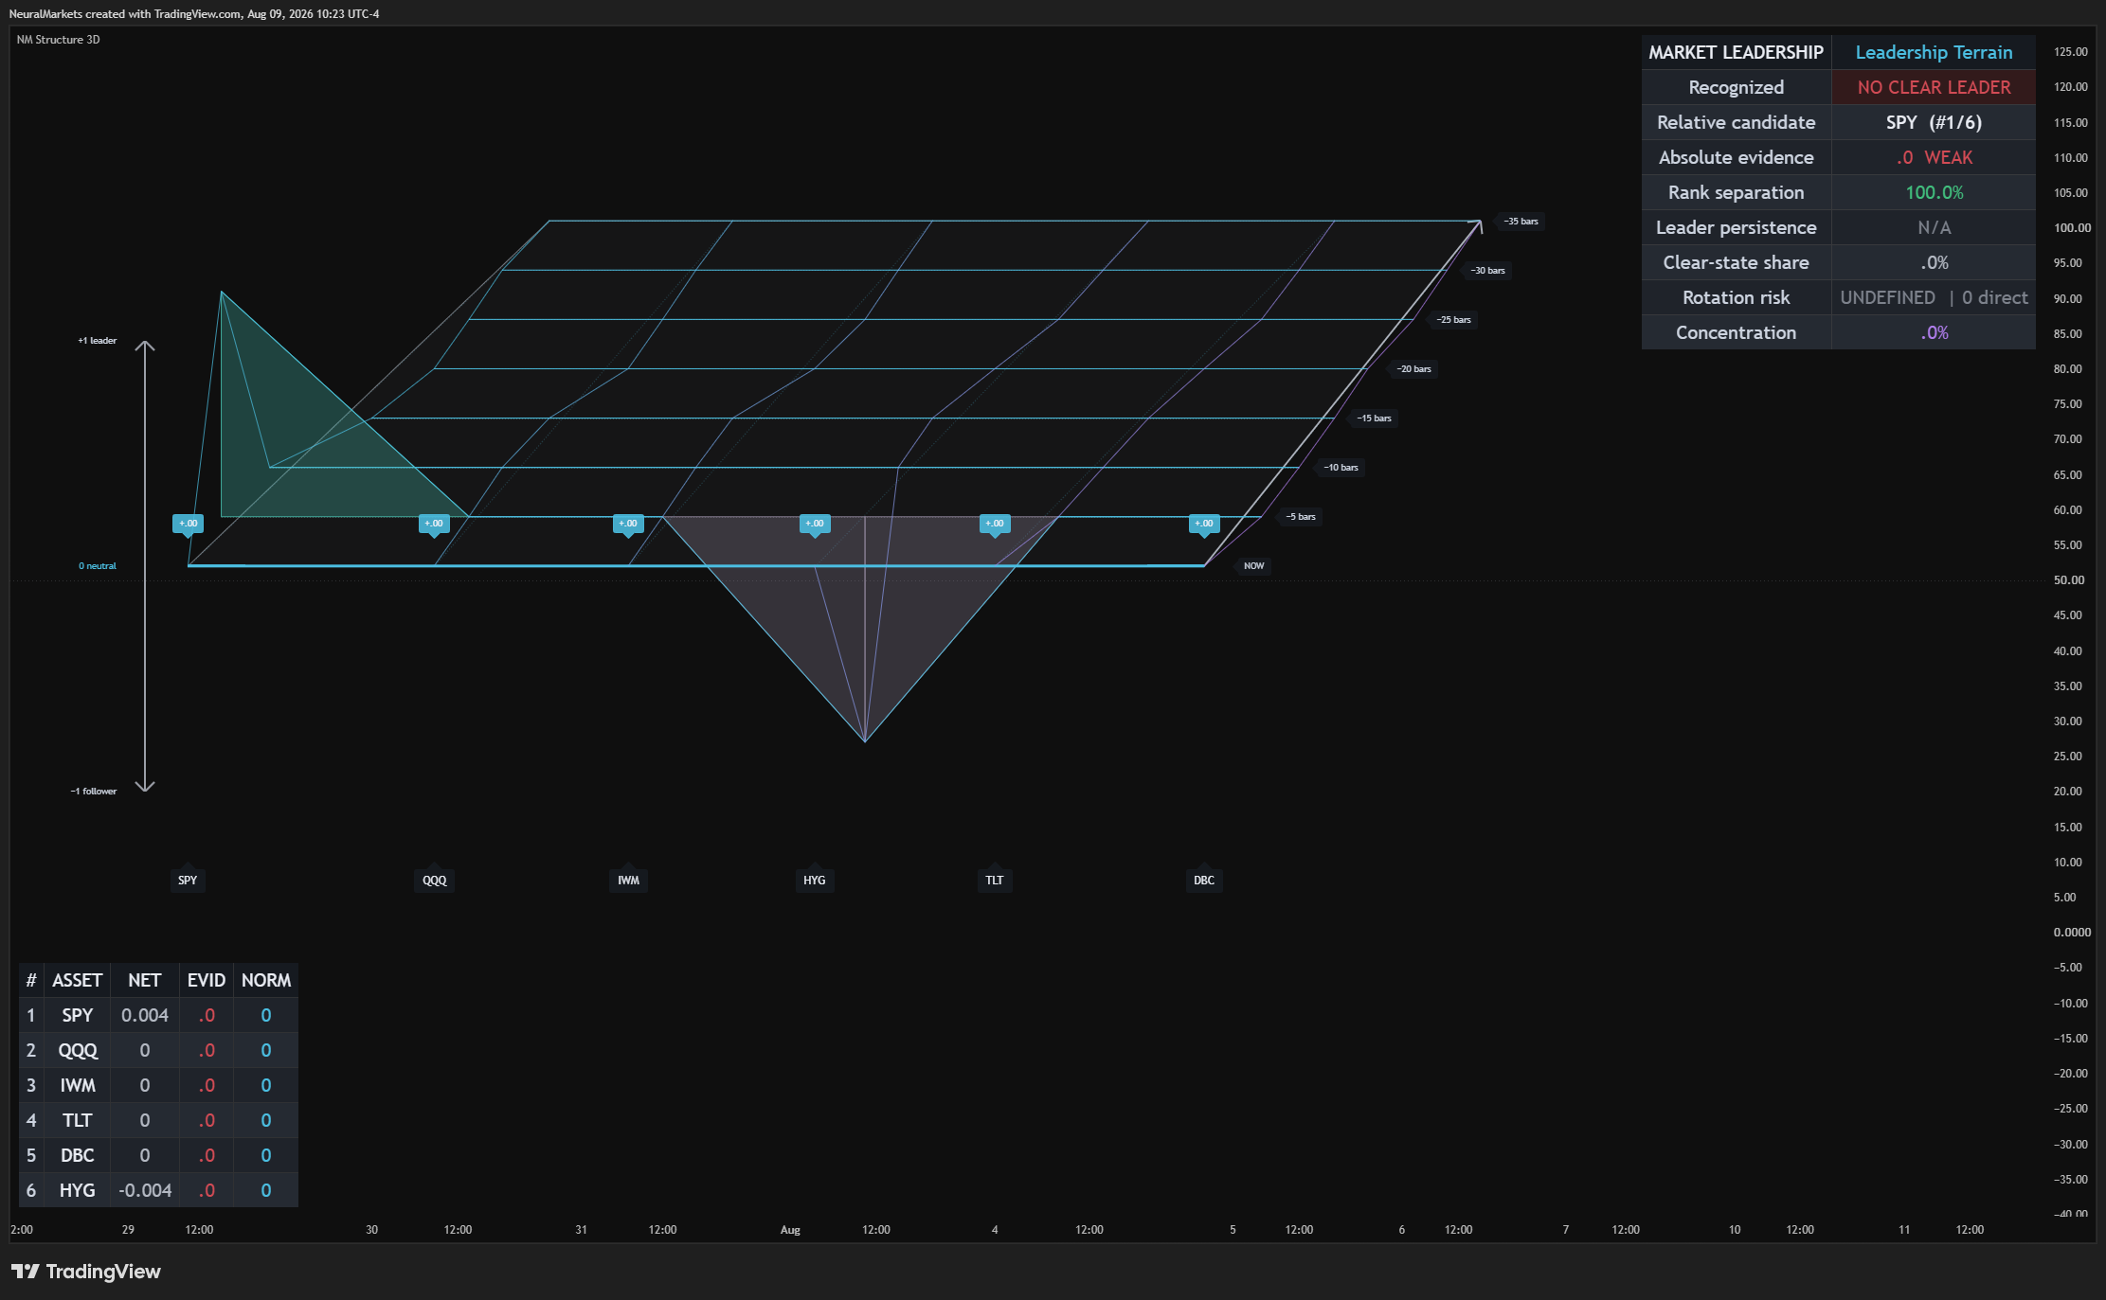
Task: Select the 0.0000 price scale label
Action: [x=2071, y=932]
